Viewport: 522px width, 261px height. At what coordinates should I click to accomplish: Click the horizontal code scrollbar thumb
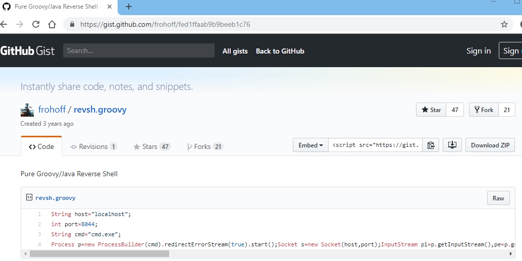coord(99,253)
